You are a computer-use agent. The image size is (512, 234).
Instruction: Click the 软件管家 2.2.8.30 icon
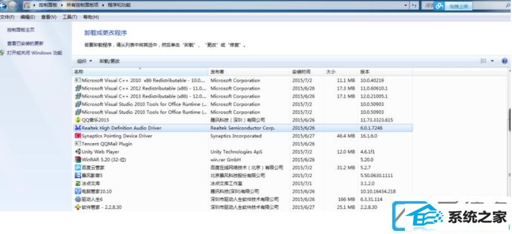click(x=78, y=207)
